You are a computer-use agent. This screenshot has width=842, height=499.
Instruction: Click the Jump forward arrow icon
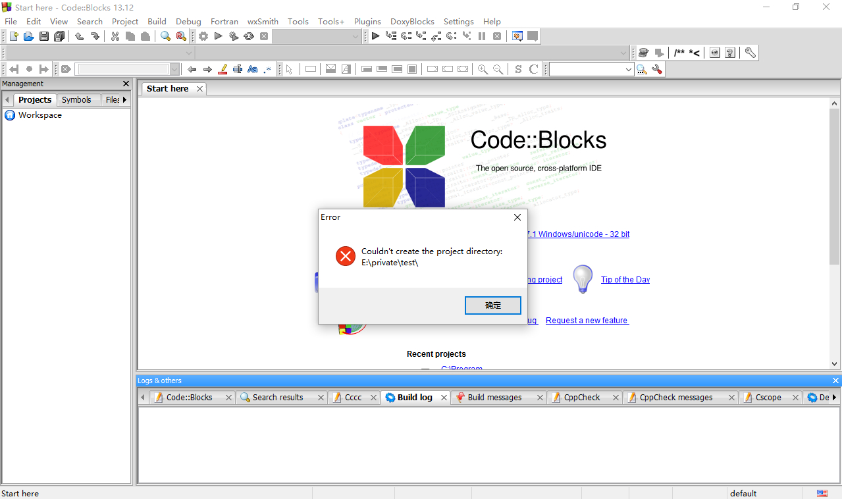click(x=207, y=69)
